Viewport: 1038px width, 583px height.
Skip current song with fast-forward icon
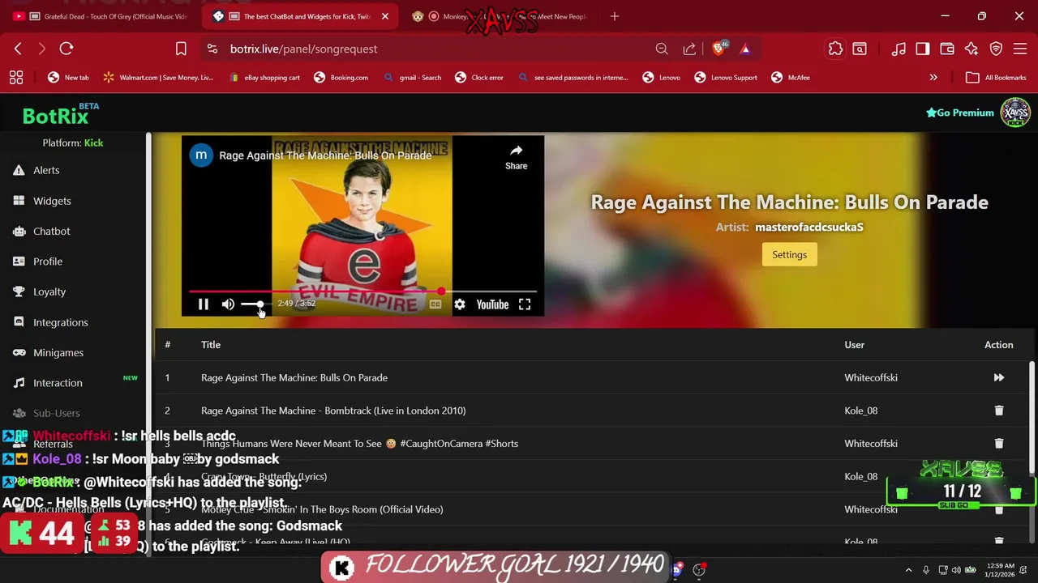tap(999, 377)
